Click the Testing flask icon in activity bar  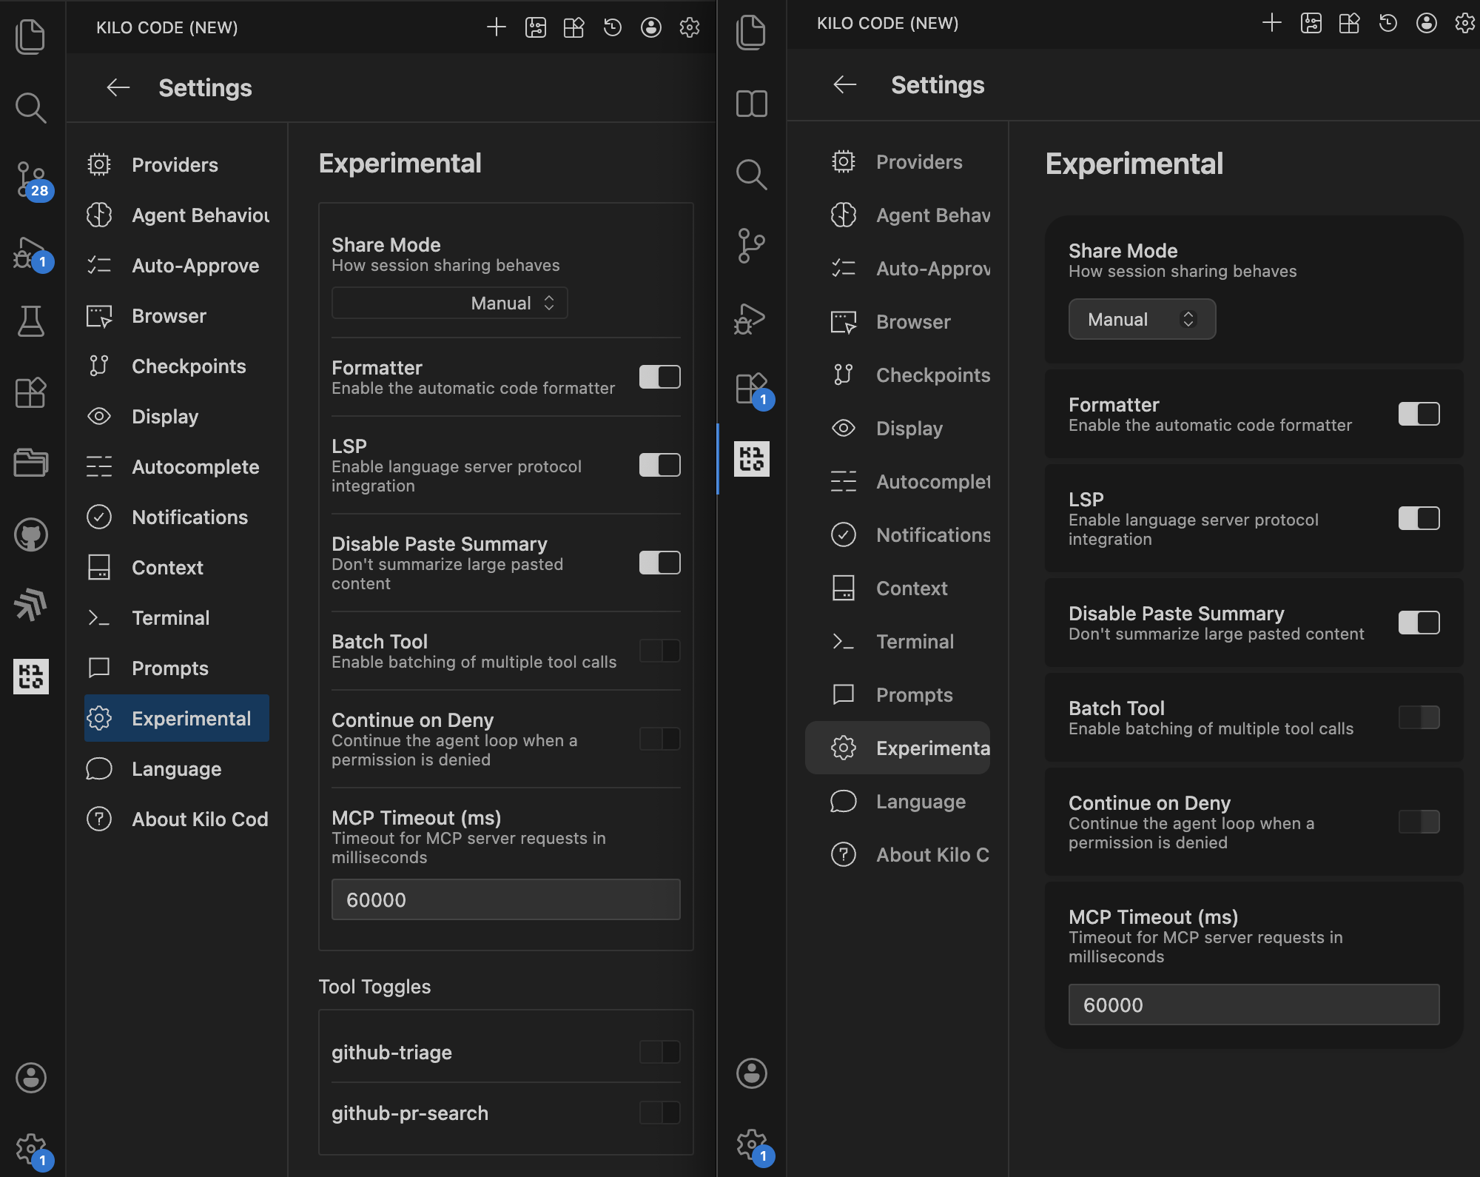pos(30,321)
